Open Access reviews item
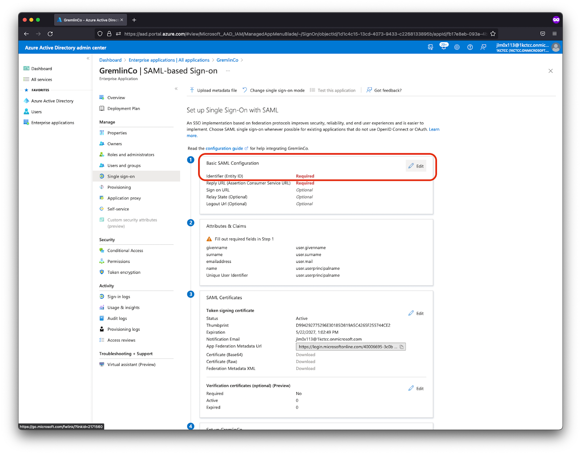Image resolution: width=581 pixels, height=454 pixels. (121, 340)
